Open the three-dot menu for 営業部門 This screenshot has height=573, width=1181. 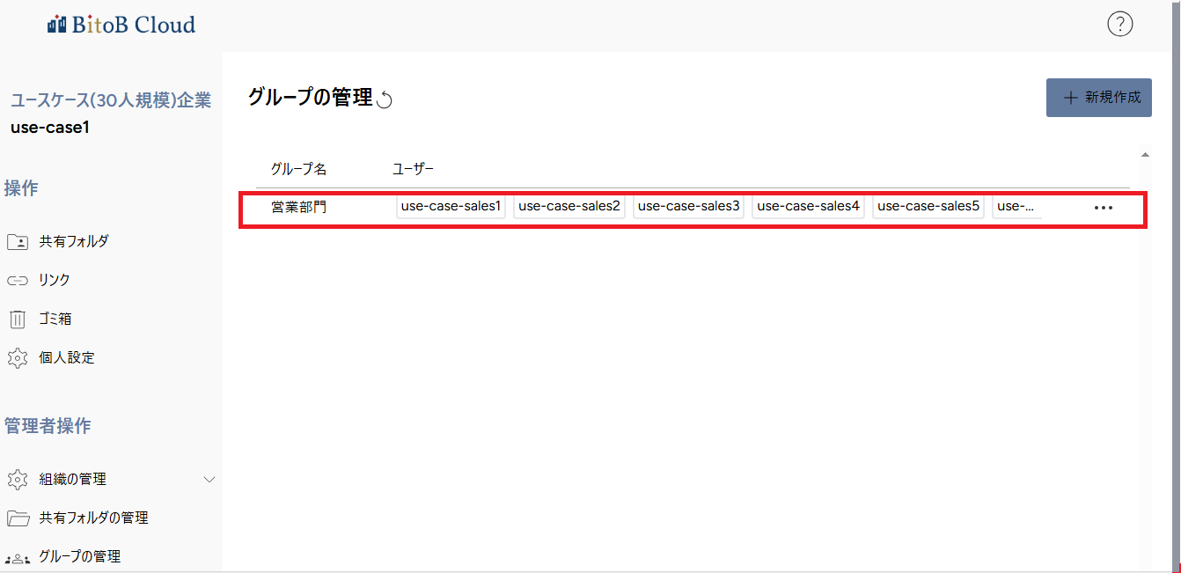pyautogui.click(x=1103, y=208)
